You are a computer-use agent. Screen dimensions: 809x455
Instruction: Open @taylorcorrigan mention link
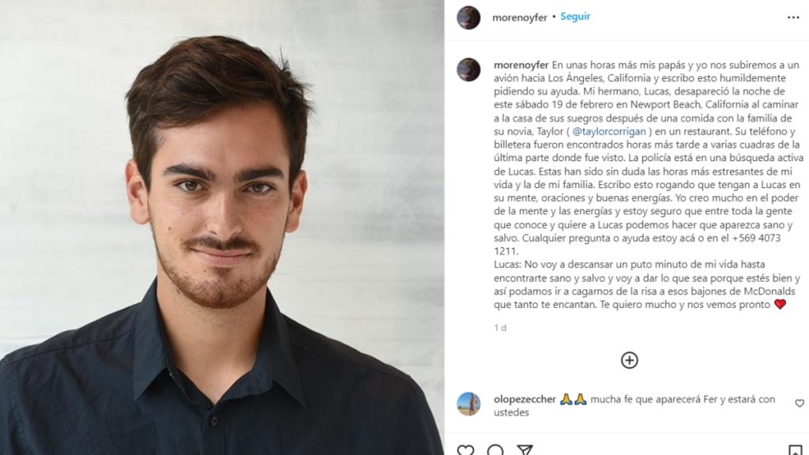tap(609, 132)
